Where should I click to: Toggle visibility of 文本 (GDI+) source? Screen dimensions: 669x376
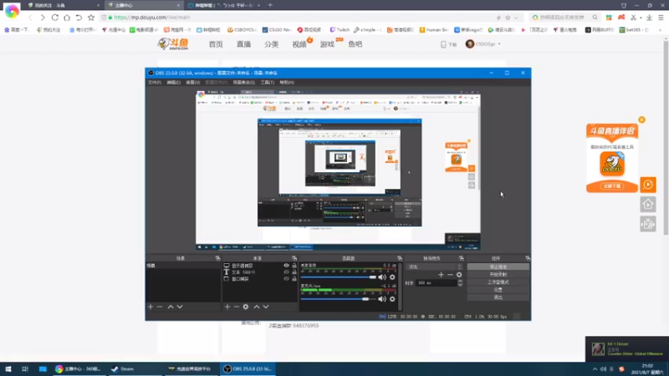(x=286, y=272)
